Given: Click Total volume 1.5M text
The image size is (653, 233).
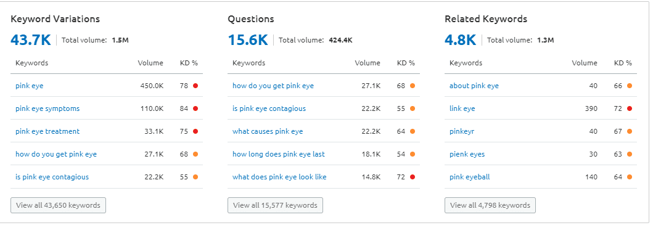Looking at the screenshot, I should click(95, 40).
